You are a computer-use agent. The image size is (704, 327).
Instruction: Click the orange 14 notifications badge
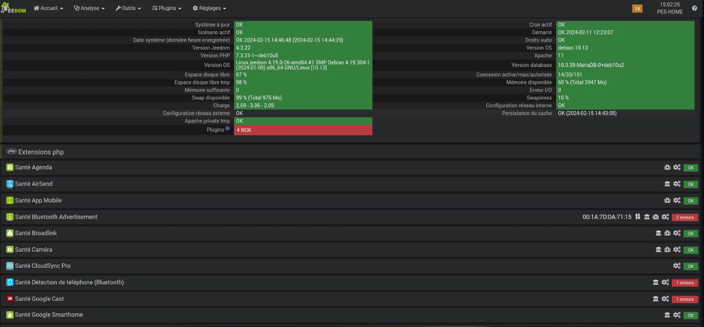637,9
